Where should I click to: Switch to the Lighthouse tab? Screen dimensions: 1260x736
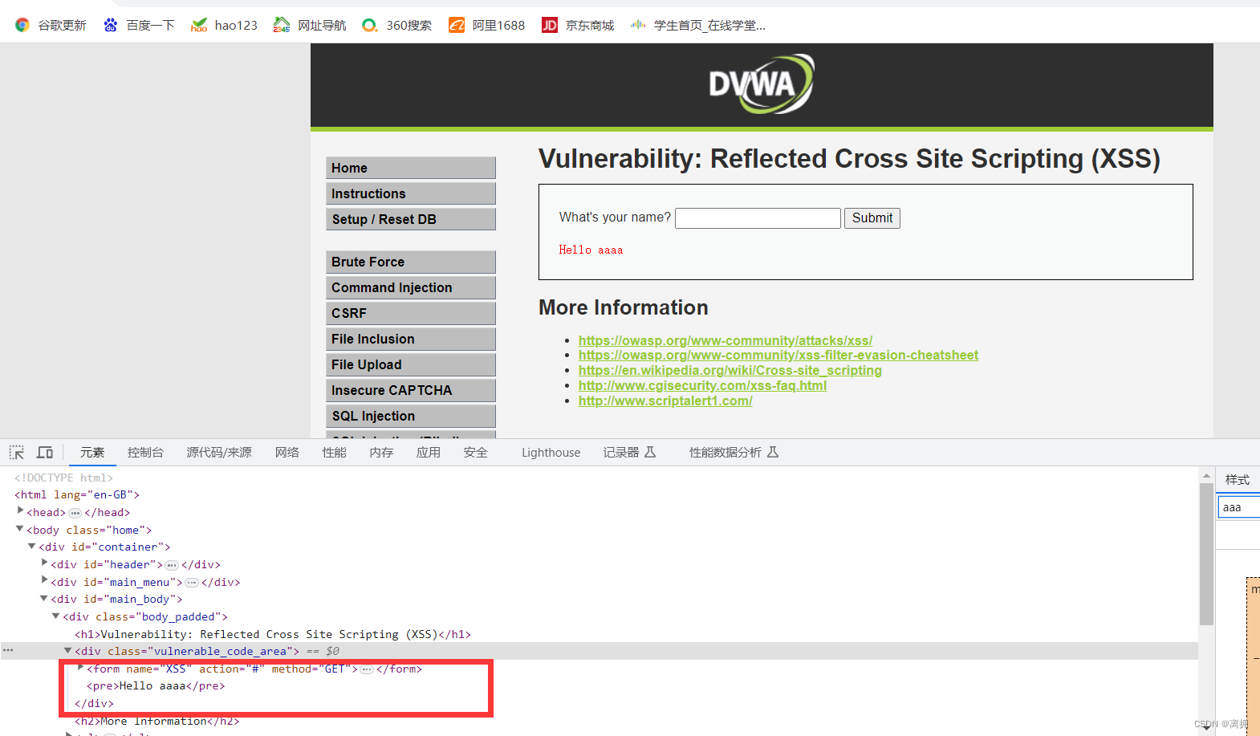[x=551, y=453]
